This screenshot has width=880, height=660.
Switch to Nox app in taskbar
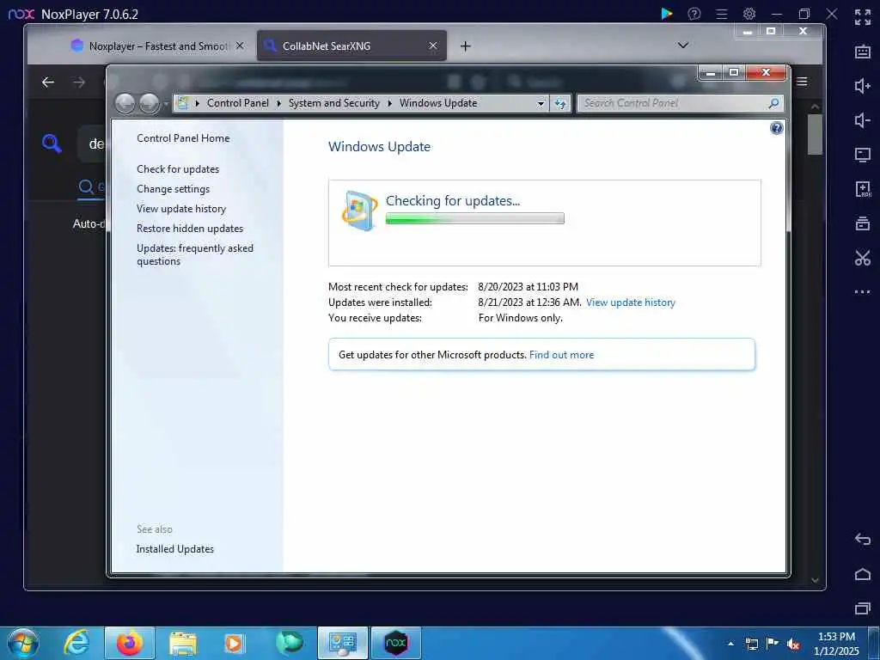point(396,643)
